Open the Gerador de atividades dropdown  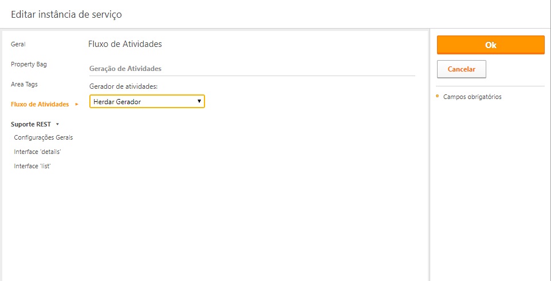(x=147, y=101)
